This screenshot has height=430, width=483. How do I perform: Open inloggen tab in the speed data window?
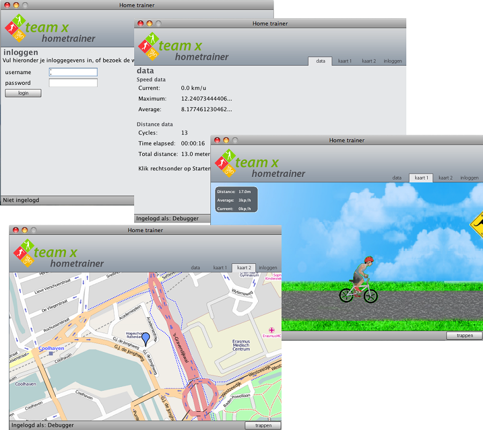[392, 61]
